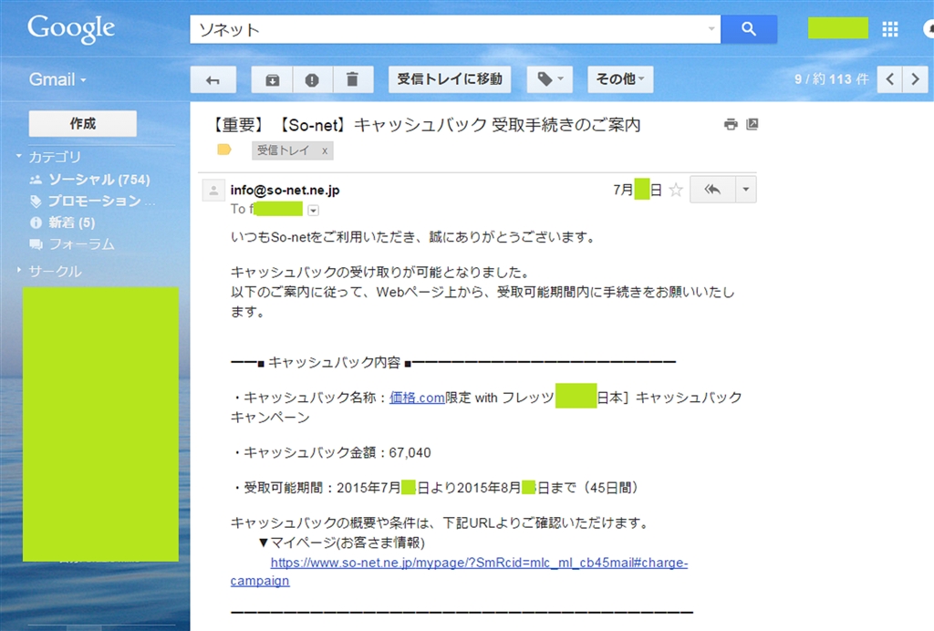
Task: Click the 受取可能期間 line
Action: (436, 488)
